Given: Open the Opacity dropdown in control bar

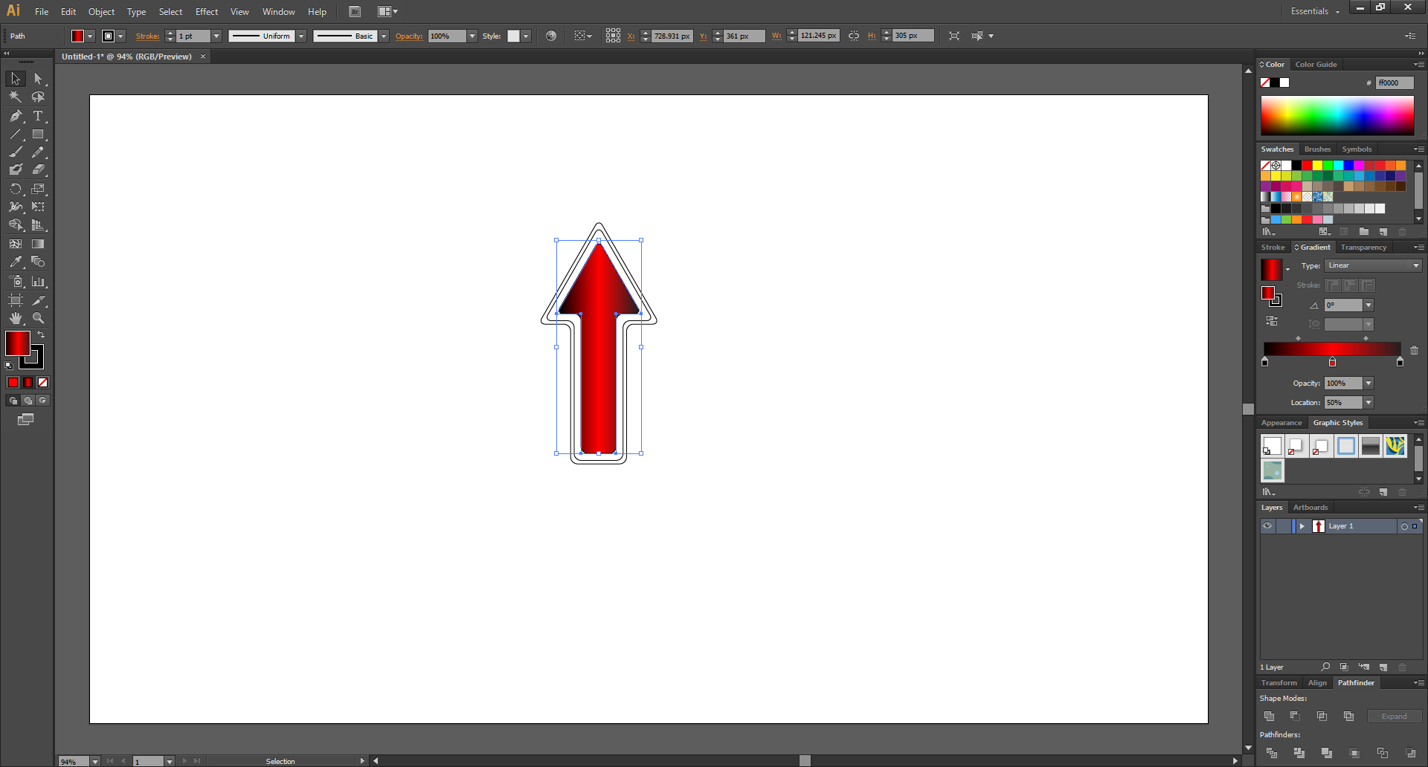Looking at the screenshot, I should pyautogui.click(x=472, y=36).
